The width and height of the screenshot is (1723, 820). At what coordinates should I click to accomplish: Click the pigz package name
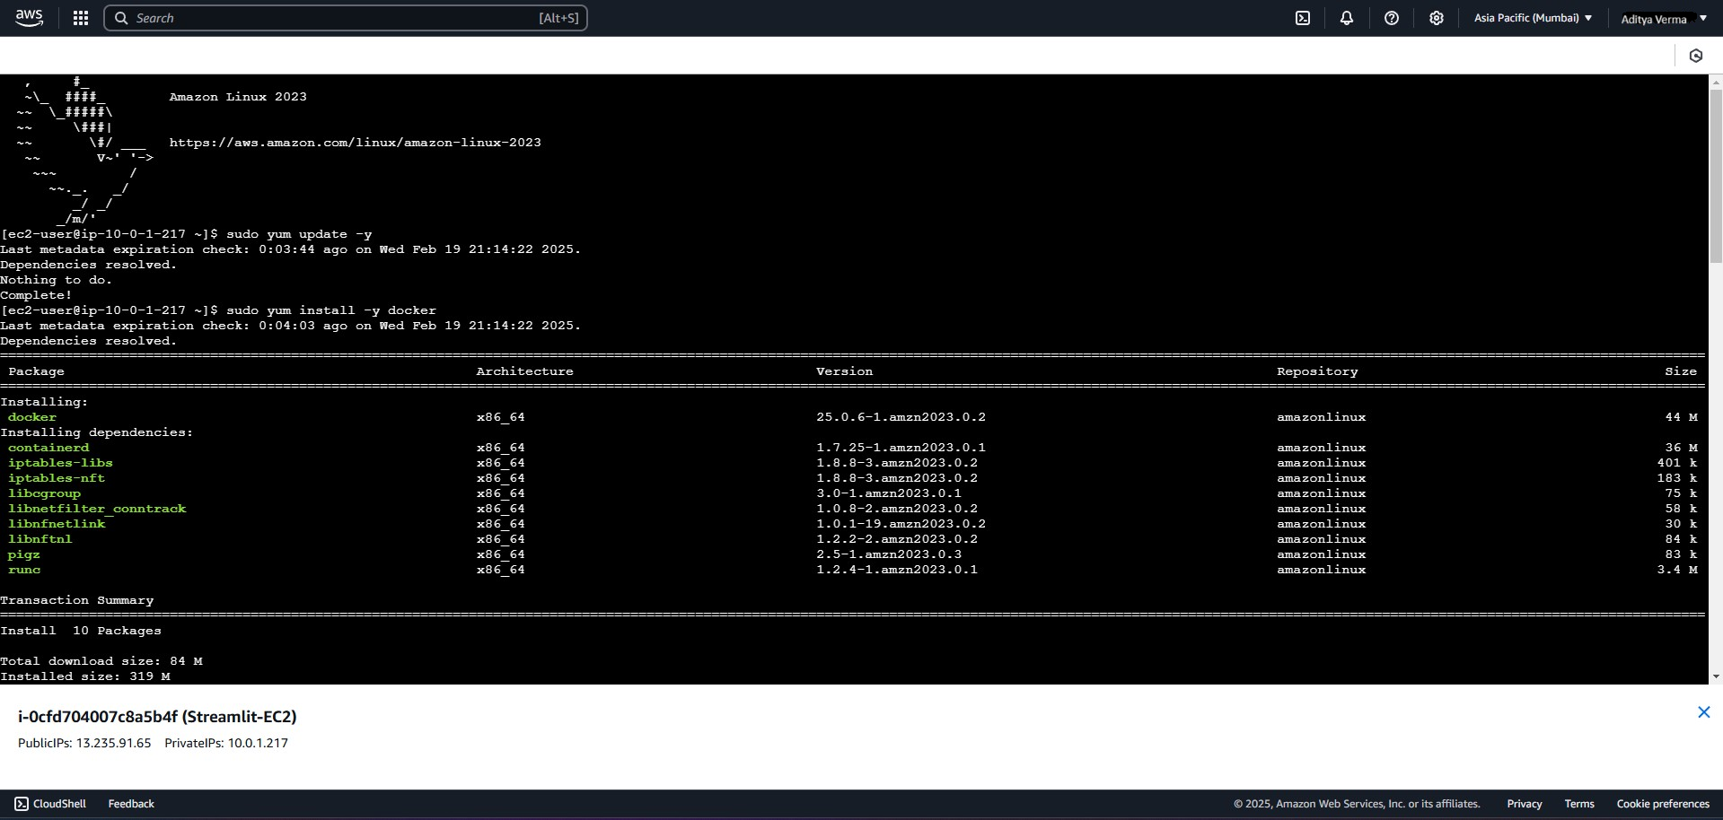[x=24, y=554]
